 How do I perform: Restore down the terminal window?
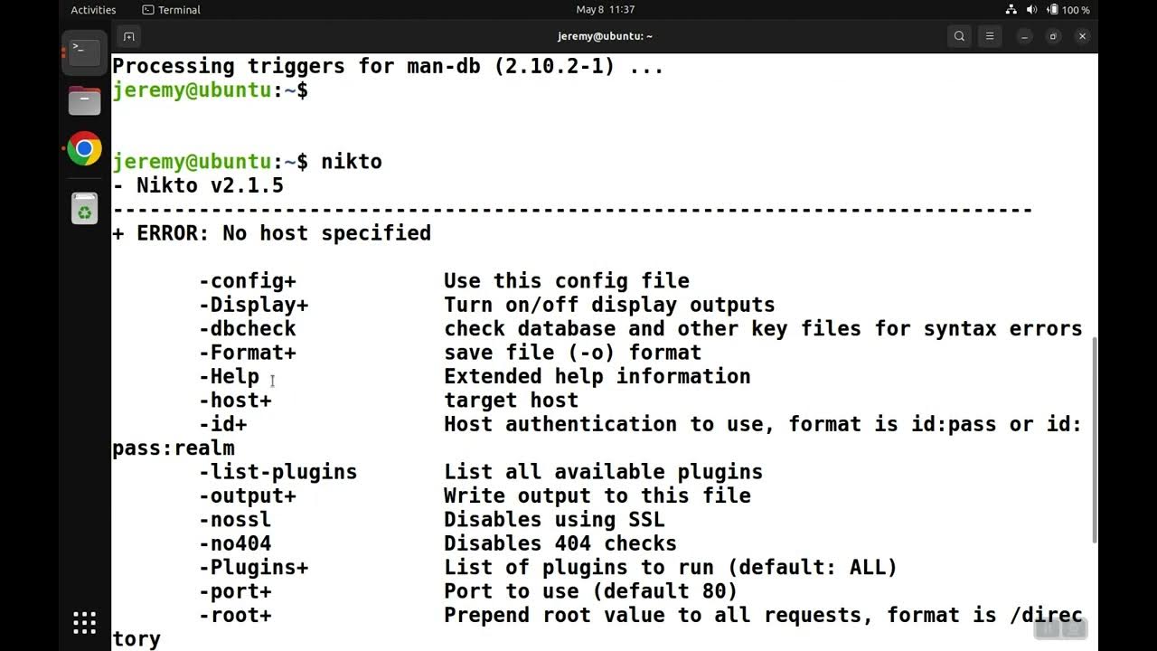coord(1053,36)
